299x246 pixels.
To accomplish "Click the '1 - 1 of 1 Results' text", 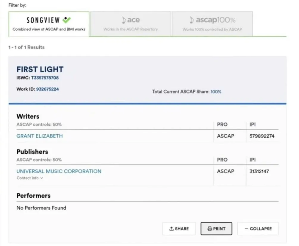I will tap(26, 47).
